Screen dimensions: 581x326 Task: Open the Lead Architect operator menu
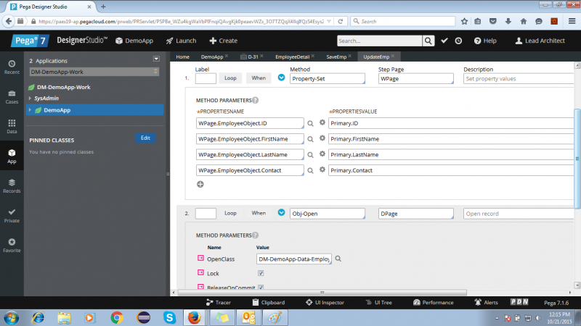click(x=540, y=41)
